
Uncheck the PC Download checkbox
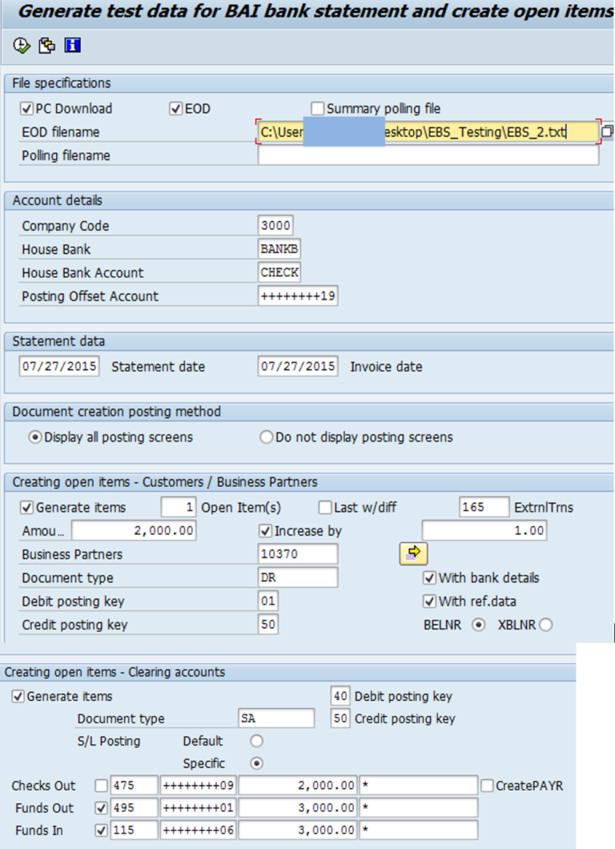point(26,108)
